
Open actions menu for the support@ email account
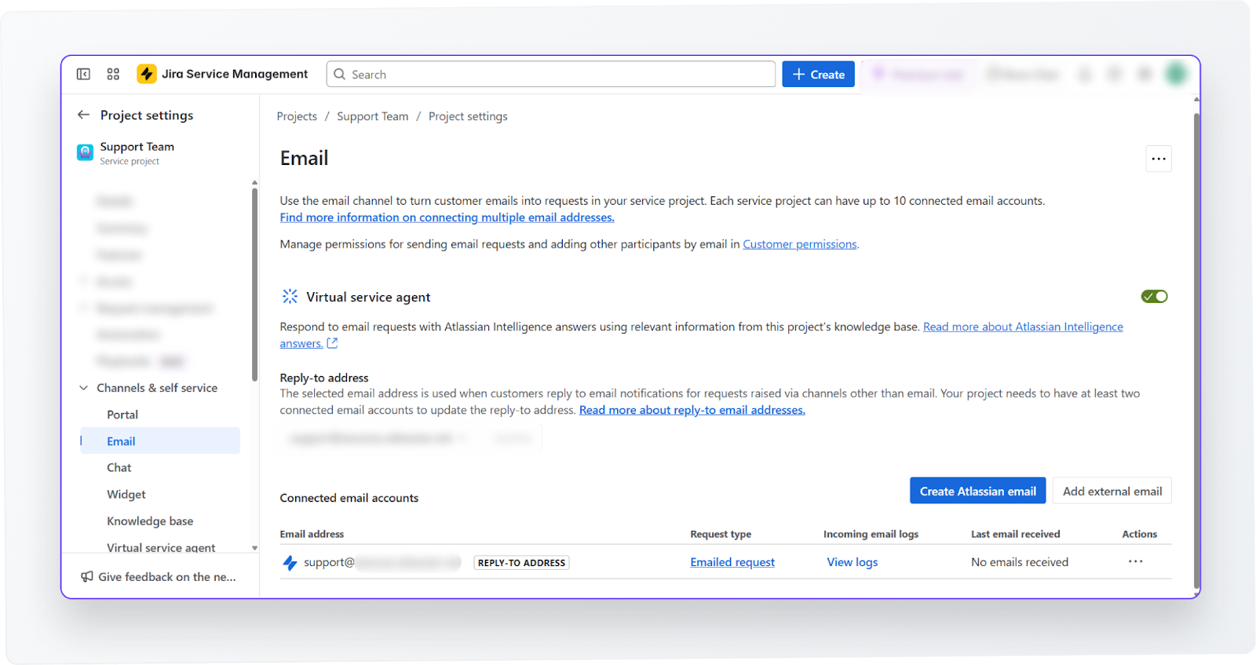[1136, 561]
